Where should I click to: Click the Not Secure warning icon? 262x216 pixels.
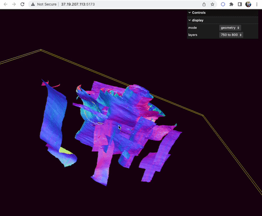point(33,4)
